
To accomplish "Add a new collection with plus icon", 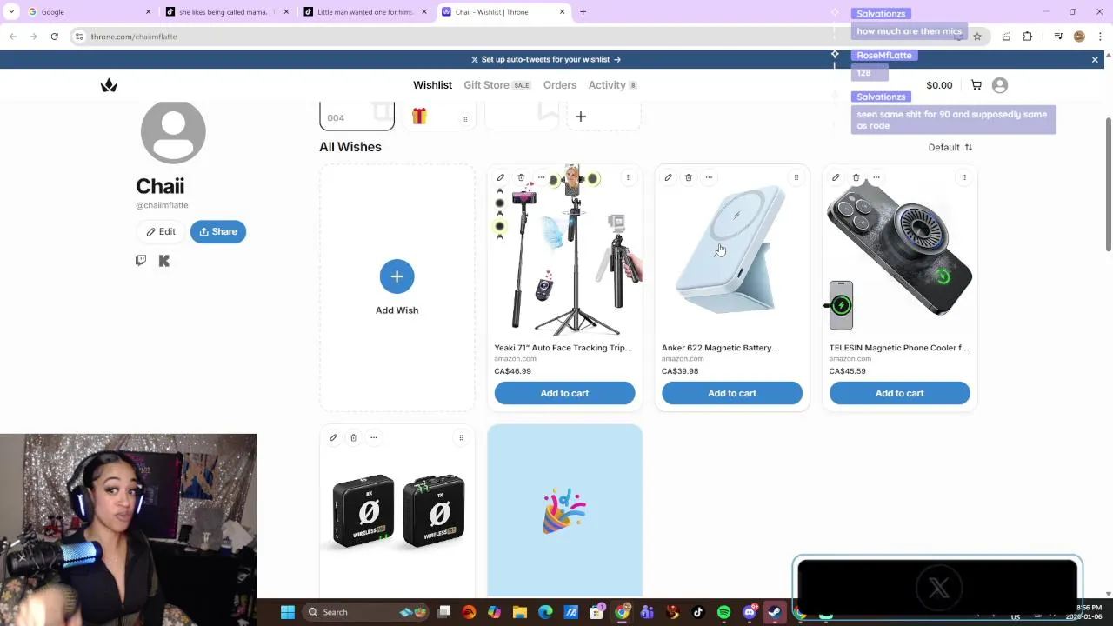I will tap(581, 117).
